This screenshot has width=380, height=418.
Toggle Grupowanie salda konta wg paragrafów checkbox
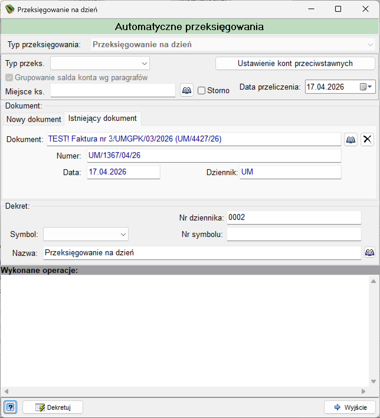point(9,78)
